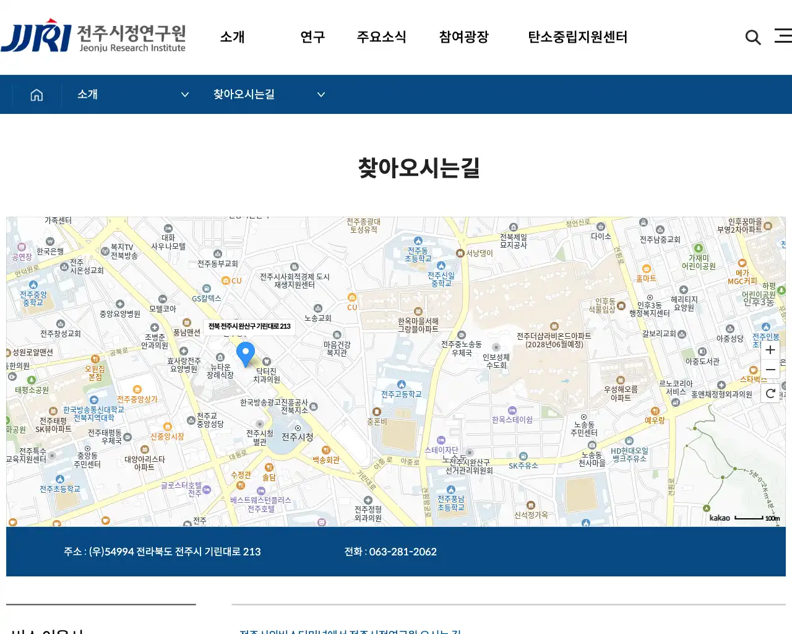The image size is (792, 634).
Task: Go to home via breadcrumb house icon
Action: 37,95
